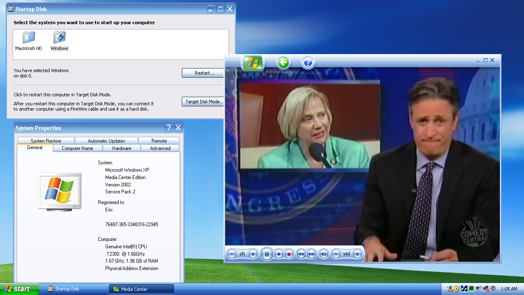Click the video playback area in Media Center
This screenshot has height=295, width=524.
(x=362, y=164)
